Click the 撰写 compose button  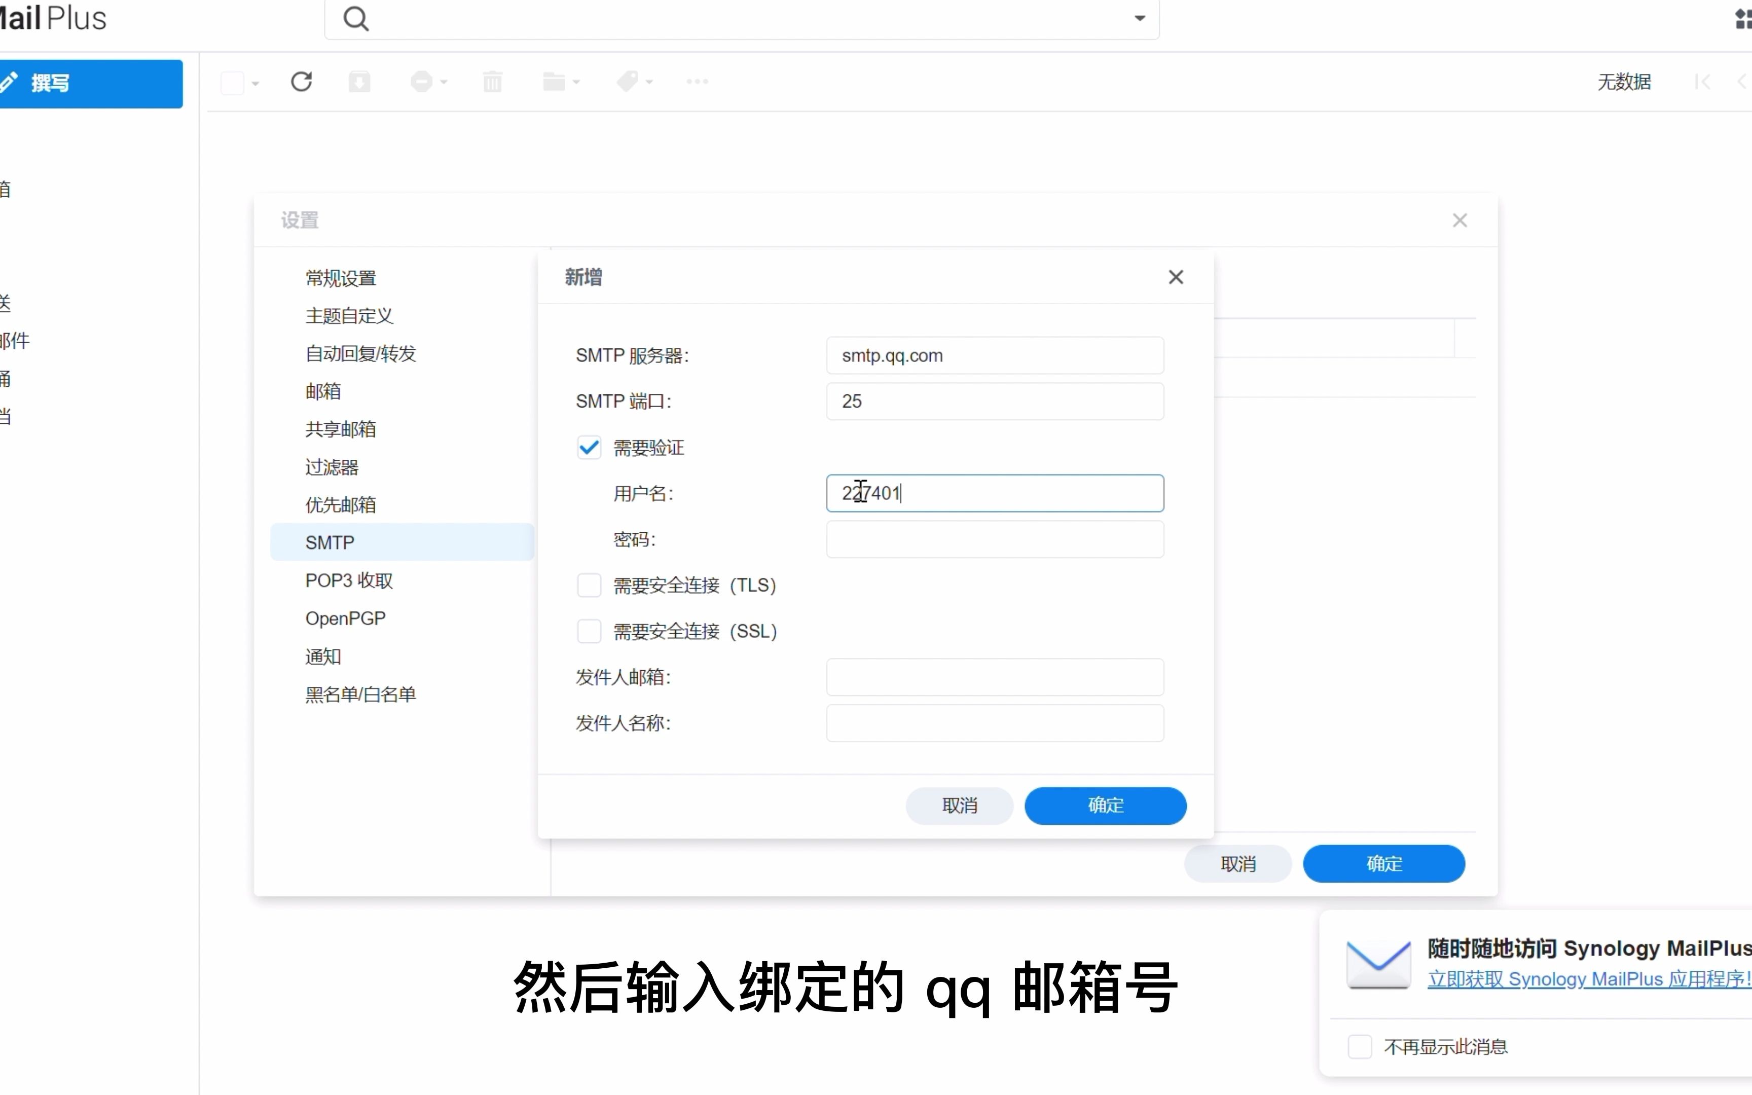91,84
